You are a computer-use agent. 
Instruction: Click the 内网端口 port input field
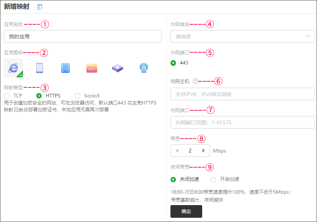tap(242, 122)
